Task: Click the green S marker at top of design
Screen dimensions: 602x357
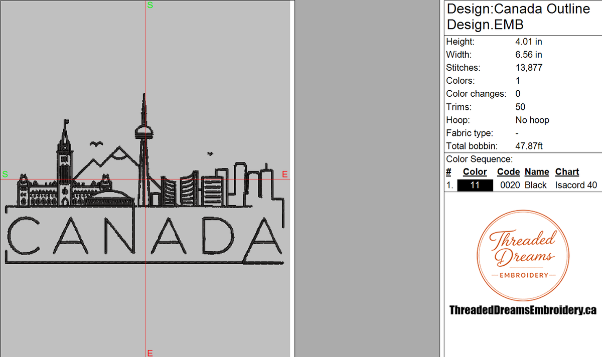Action: (150, 5)
